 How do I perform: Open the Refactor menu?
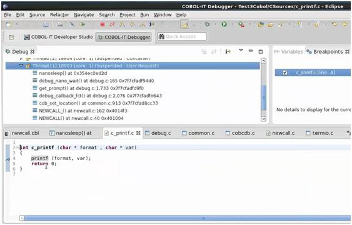point(59,15)
